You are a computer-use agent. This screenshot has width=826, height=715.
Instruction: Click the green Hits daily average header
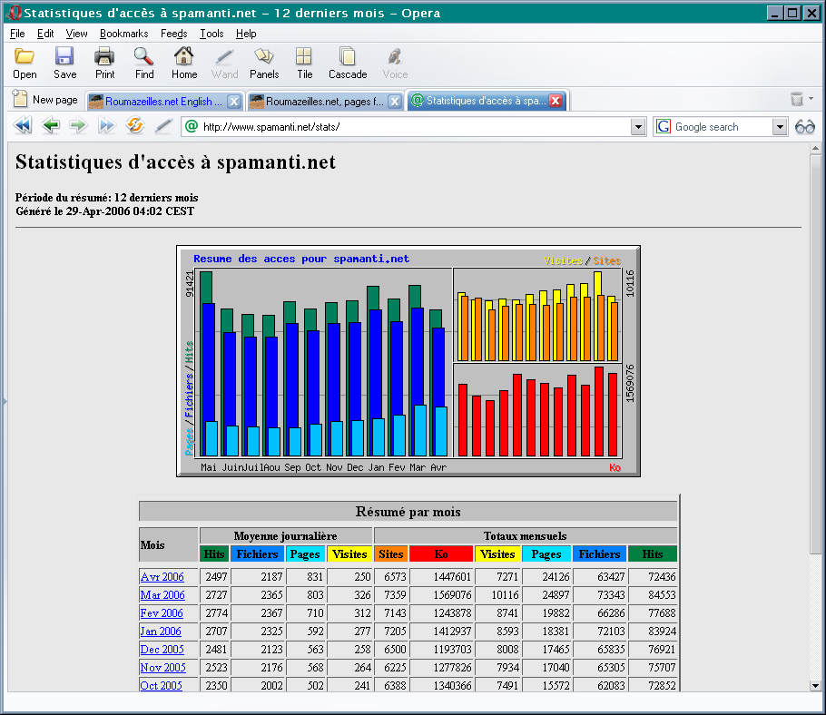coord(214,553)
